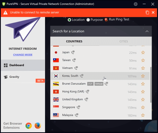Click the Gravity icon in sidebar

pos(6,77)
